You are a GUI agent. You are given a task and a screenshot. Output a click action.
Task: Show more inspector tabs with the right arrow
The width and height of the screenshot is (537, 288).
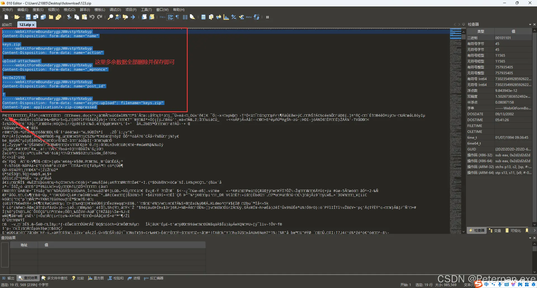pos(534,230)
